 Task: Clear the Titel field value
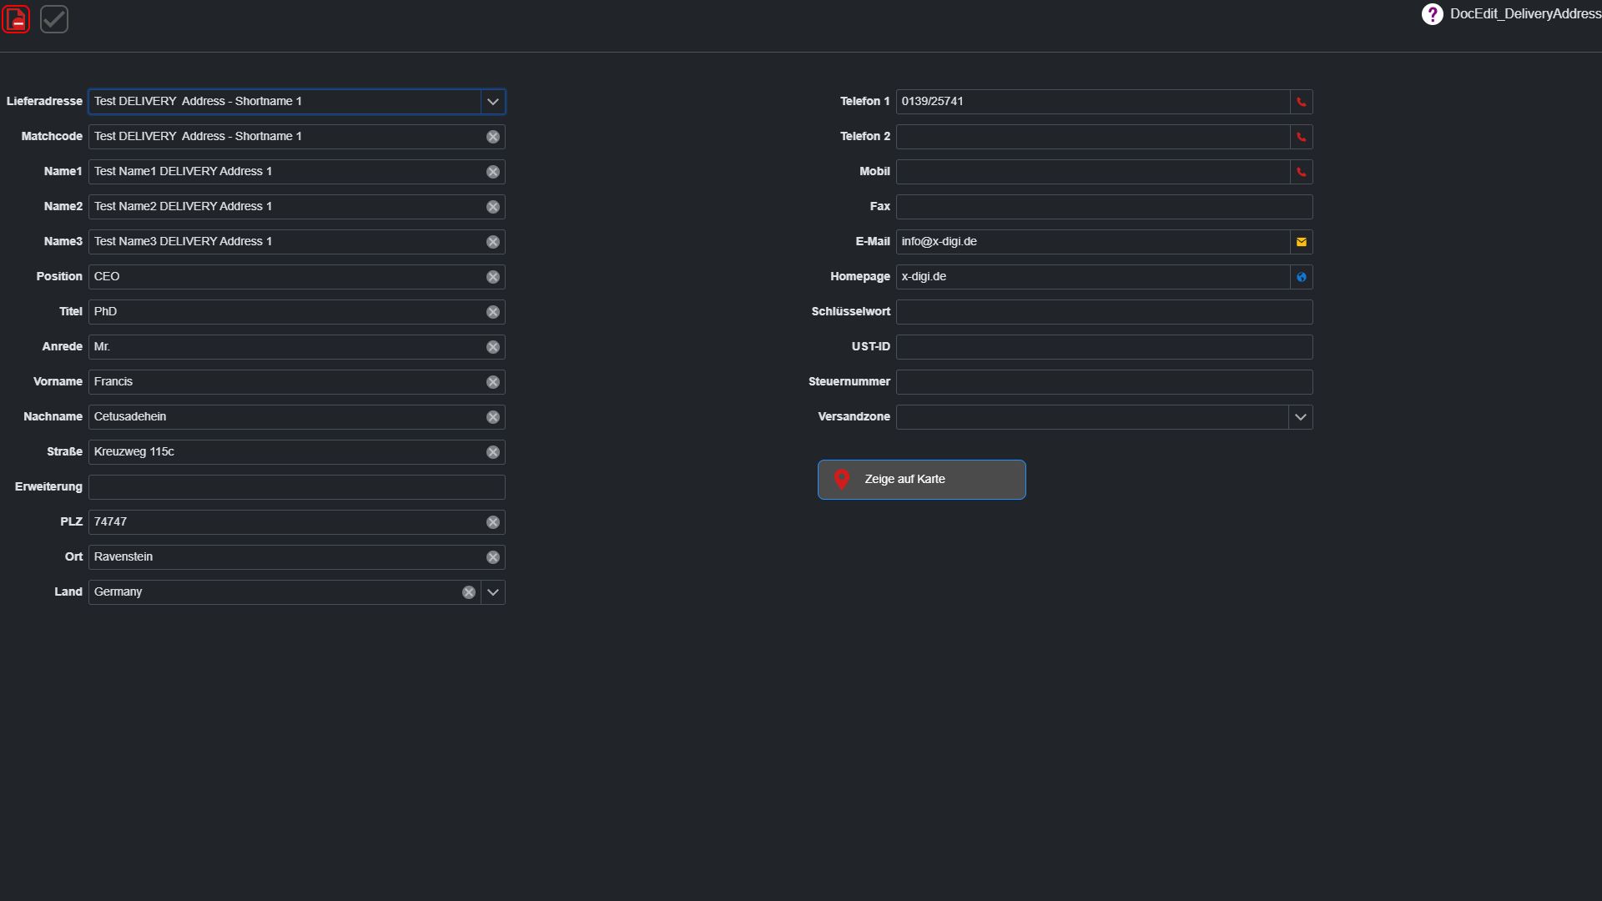[493, 312]
